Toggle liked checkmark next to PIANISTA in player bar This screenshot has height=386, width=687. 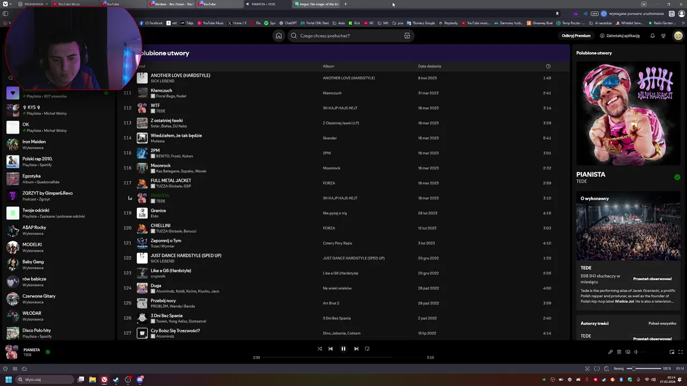click(48, 352)
